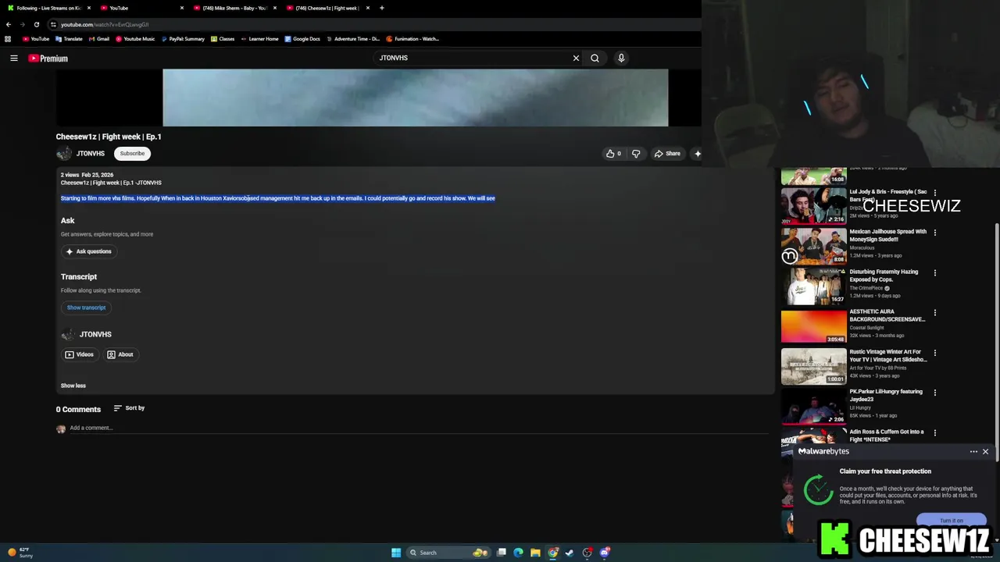Open the comments Sort by menu
The image size is (1000, 562).
click(x=129, y=408)
